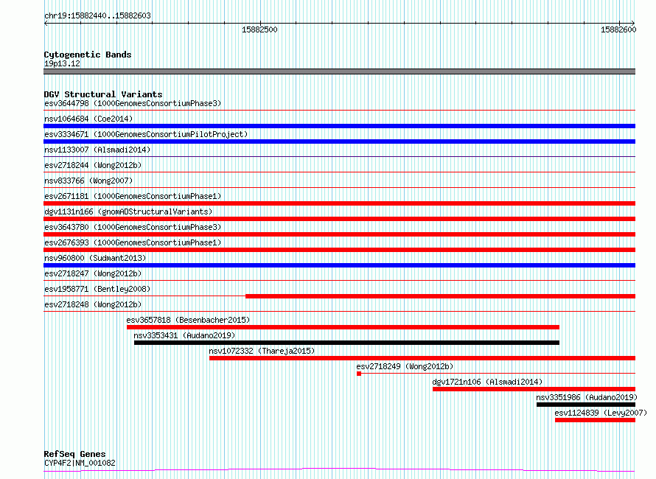Image resolution: width=656 pixels, height=479 pixels.
Task: Click the 19p13.12 cytogenetic band label
Action: (x=62, y=63)
